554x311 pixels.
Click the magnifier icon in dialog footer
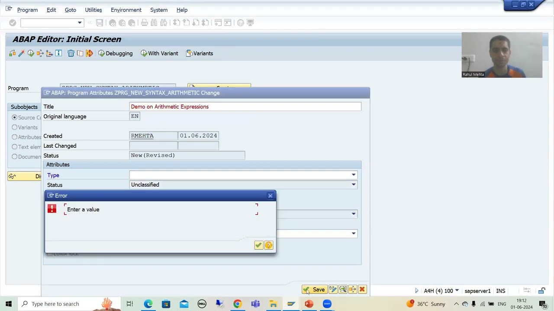(x=343, y=289)
